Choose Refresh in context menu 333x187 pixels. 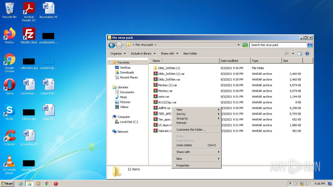click(196, 123)
